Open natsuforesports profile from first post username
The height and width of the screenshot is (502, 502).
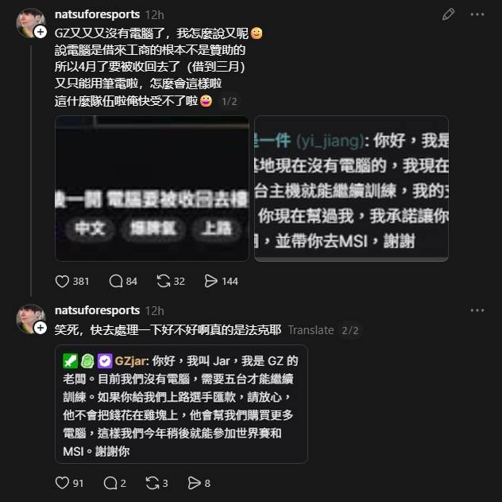point(98,14)
